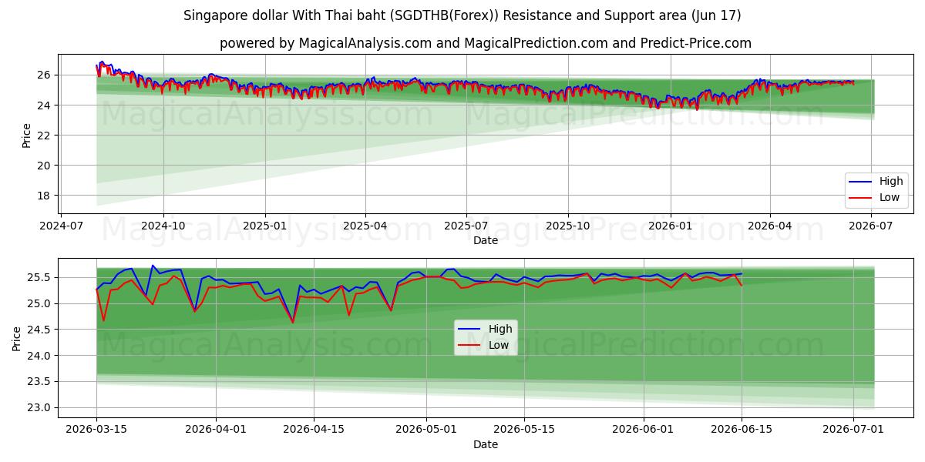
Task: Click the 2026-05-15 date tick label
Action: pyautogui.click(x=524, y=430)
